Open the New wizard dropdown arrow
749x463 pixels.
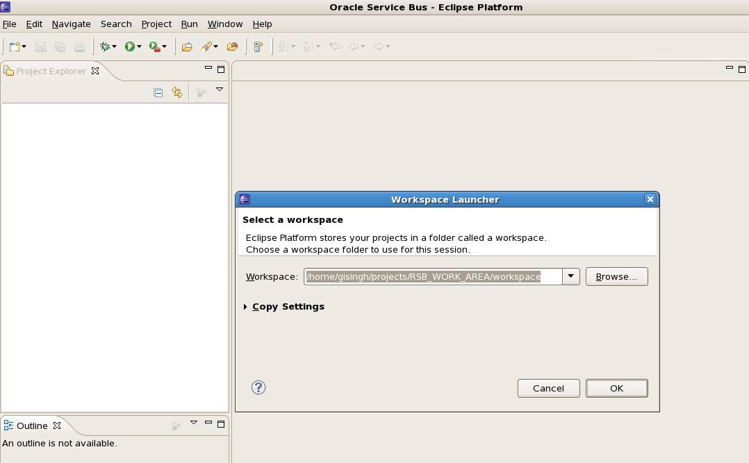tap(24, 47)
